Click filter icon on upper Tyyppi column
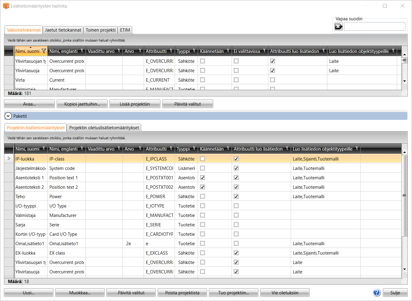The image size is (412, 301). (x=194, y=51)
